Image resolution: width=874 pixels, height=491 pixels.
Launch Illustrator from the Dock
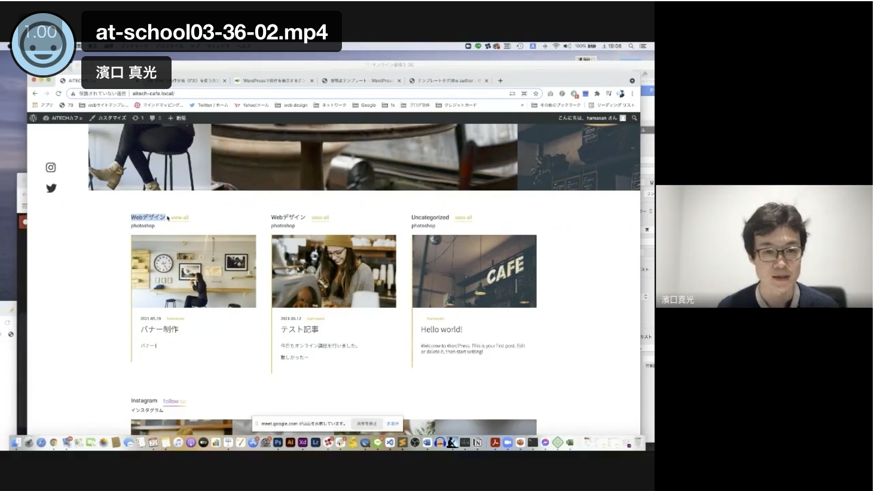[291, 443]
